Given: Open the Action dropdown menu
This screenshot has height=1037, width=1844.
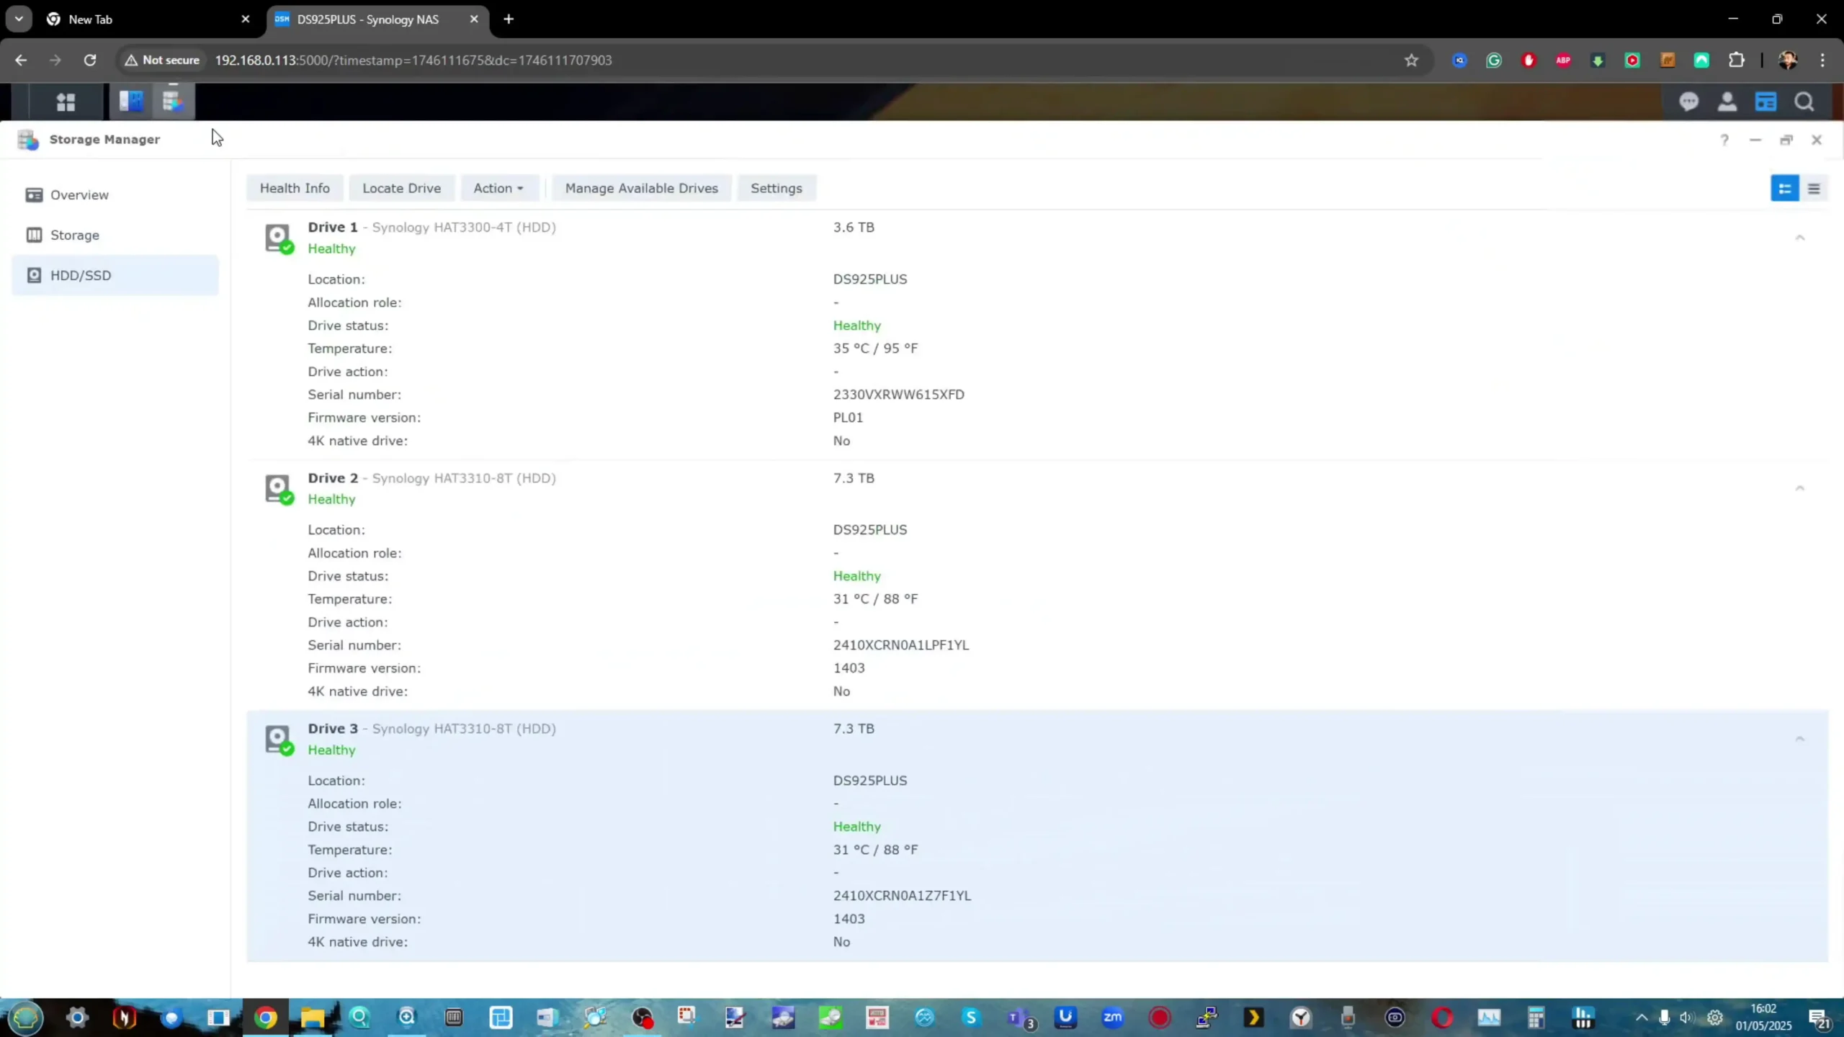Looking at the screenshot, I should tap(498, 188).
